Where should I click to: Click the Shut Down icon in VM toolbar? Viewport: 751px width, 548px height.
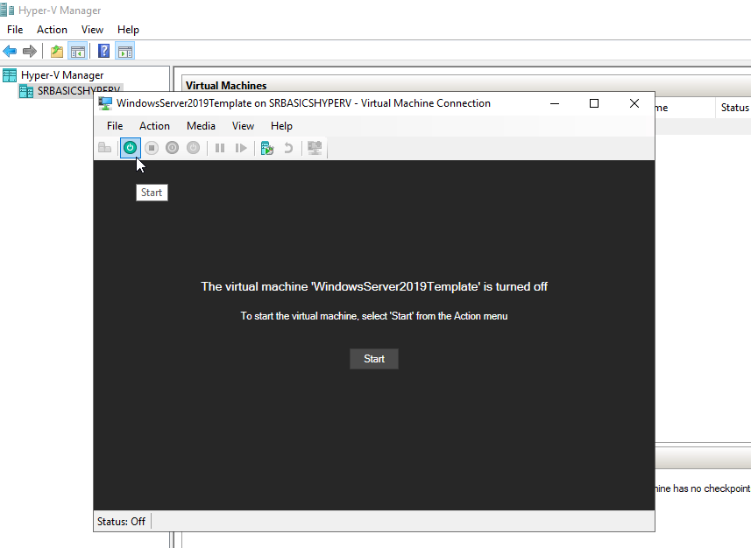pyautogui.click(x=173, y=148)
